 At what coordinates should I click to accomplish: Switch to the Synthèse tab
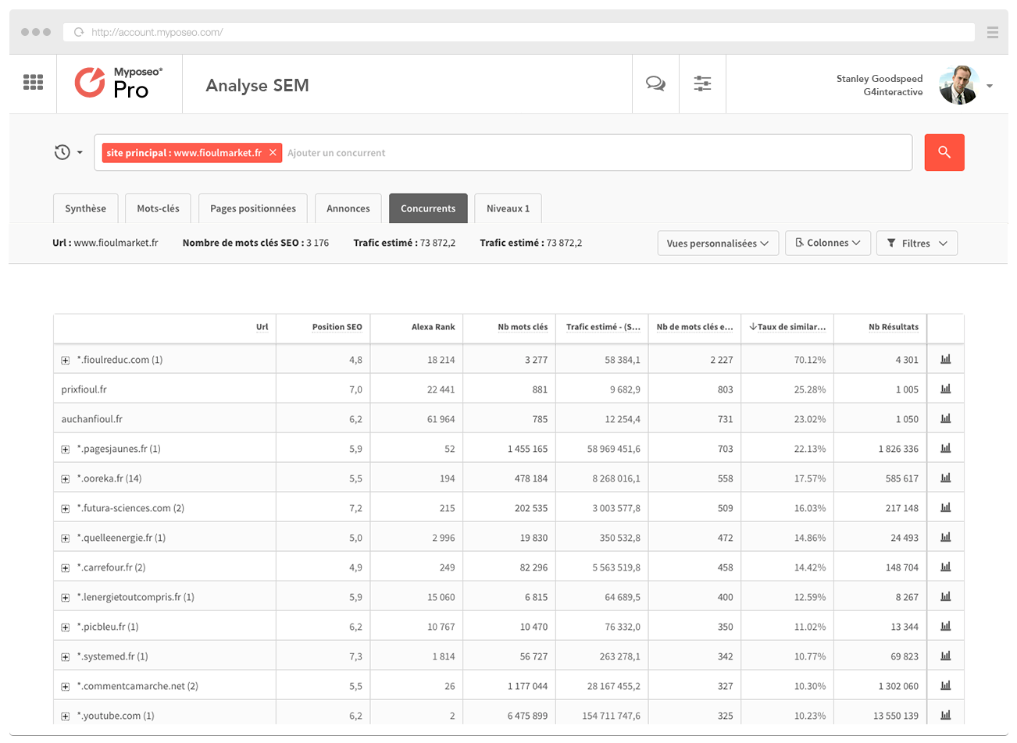pyautogui.click(x=86, y=208)
